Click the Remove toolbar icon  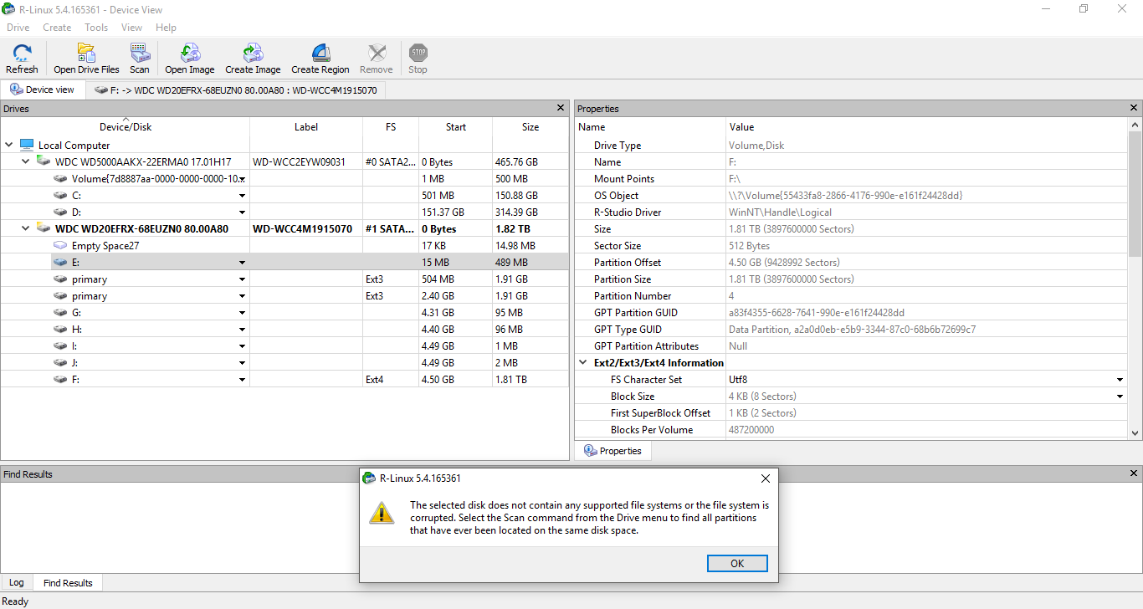[x=377, y=54]
